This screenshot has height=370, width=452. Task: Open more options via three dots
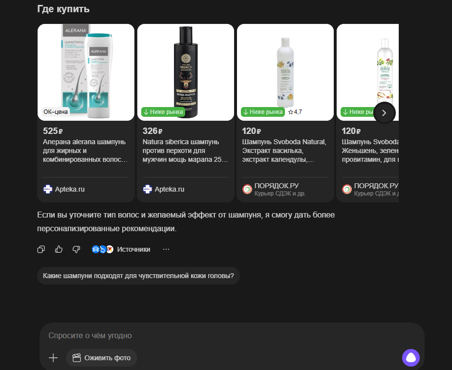pyautogui.click(x=166, y=249)
